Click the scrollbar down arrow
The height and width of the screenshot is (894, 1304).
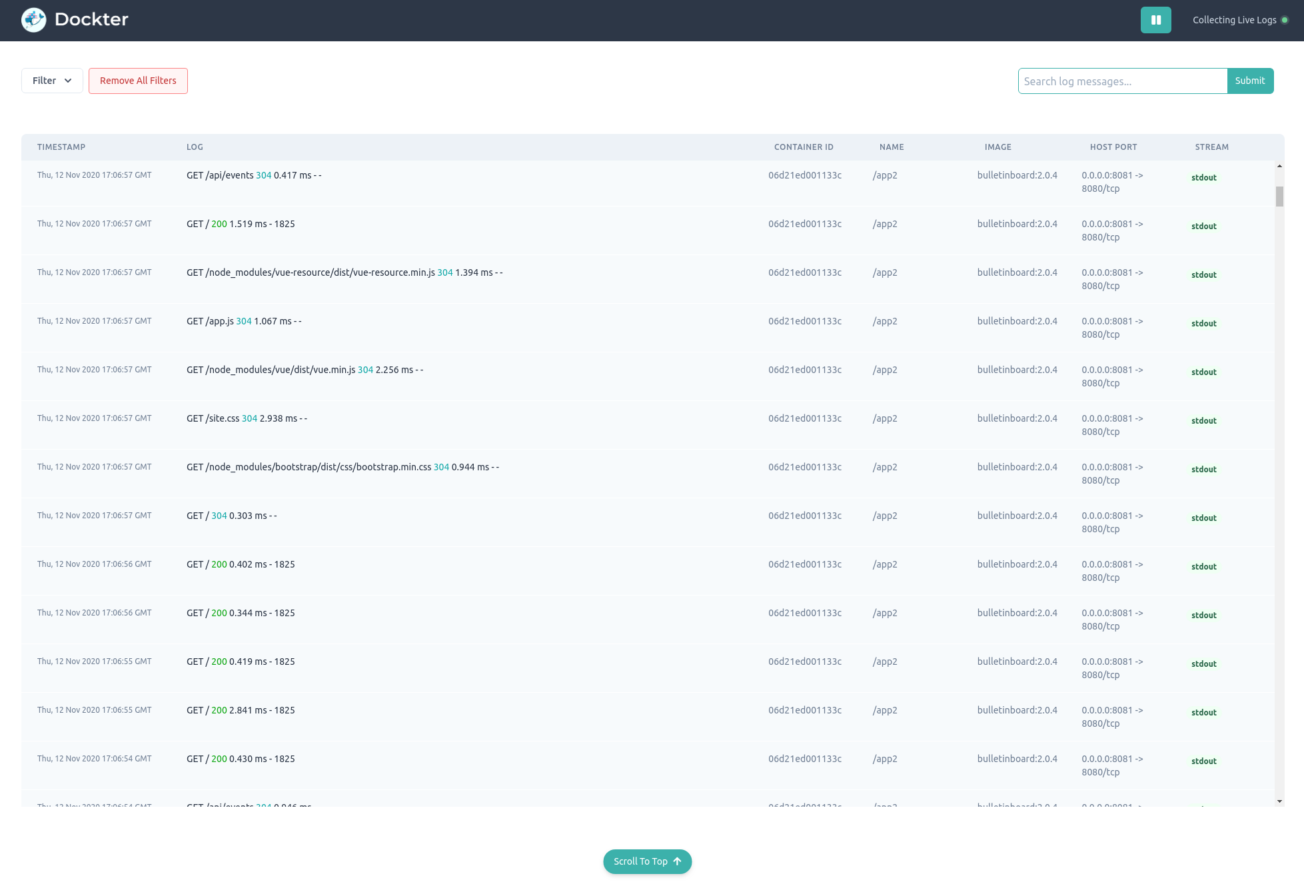[1279, 801]
